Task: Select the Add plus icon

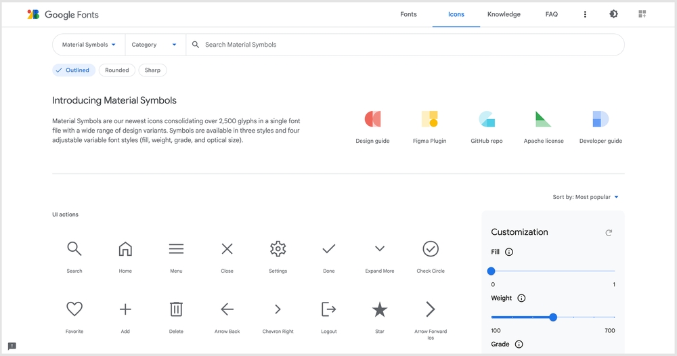Action: (125, 309)
